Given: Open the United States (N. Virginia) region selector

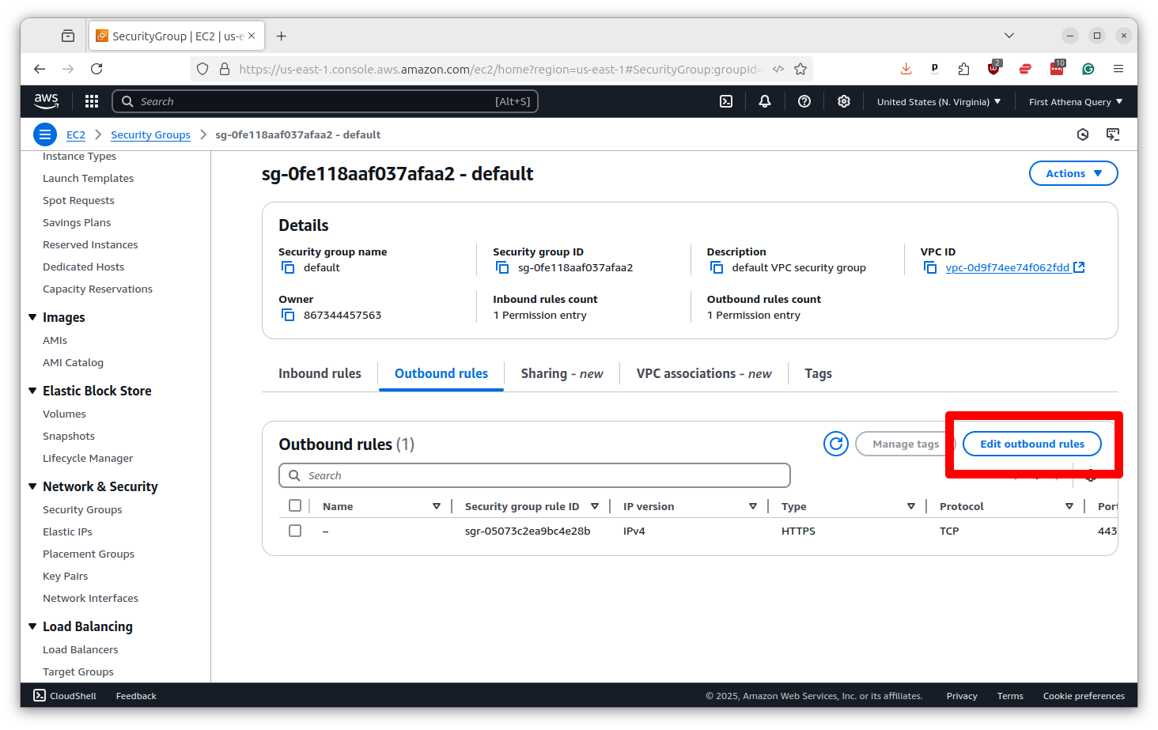Looking at the screenshot, I should (x=938, y=102).
